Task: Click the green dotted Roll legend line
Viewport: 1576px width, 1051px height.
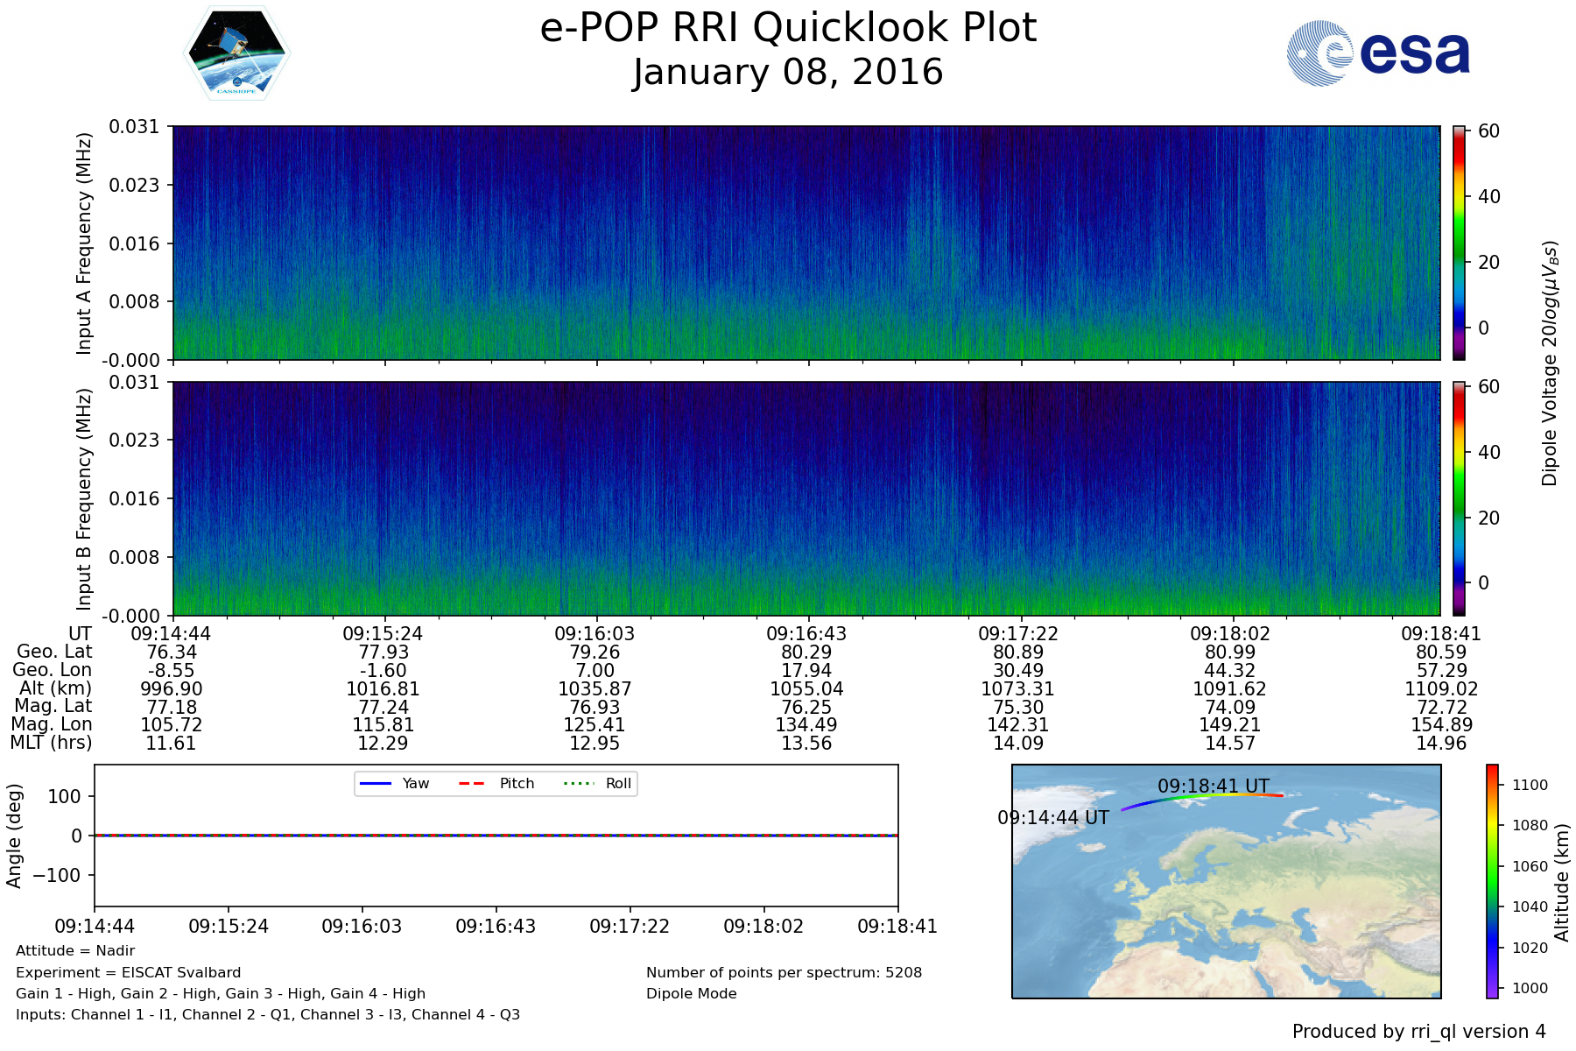Action: tap(578, 783)
